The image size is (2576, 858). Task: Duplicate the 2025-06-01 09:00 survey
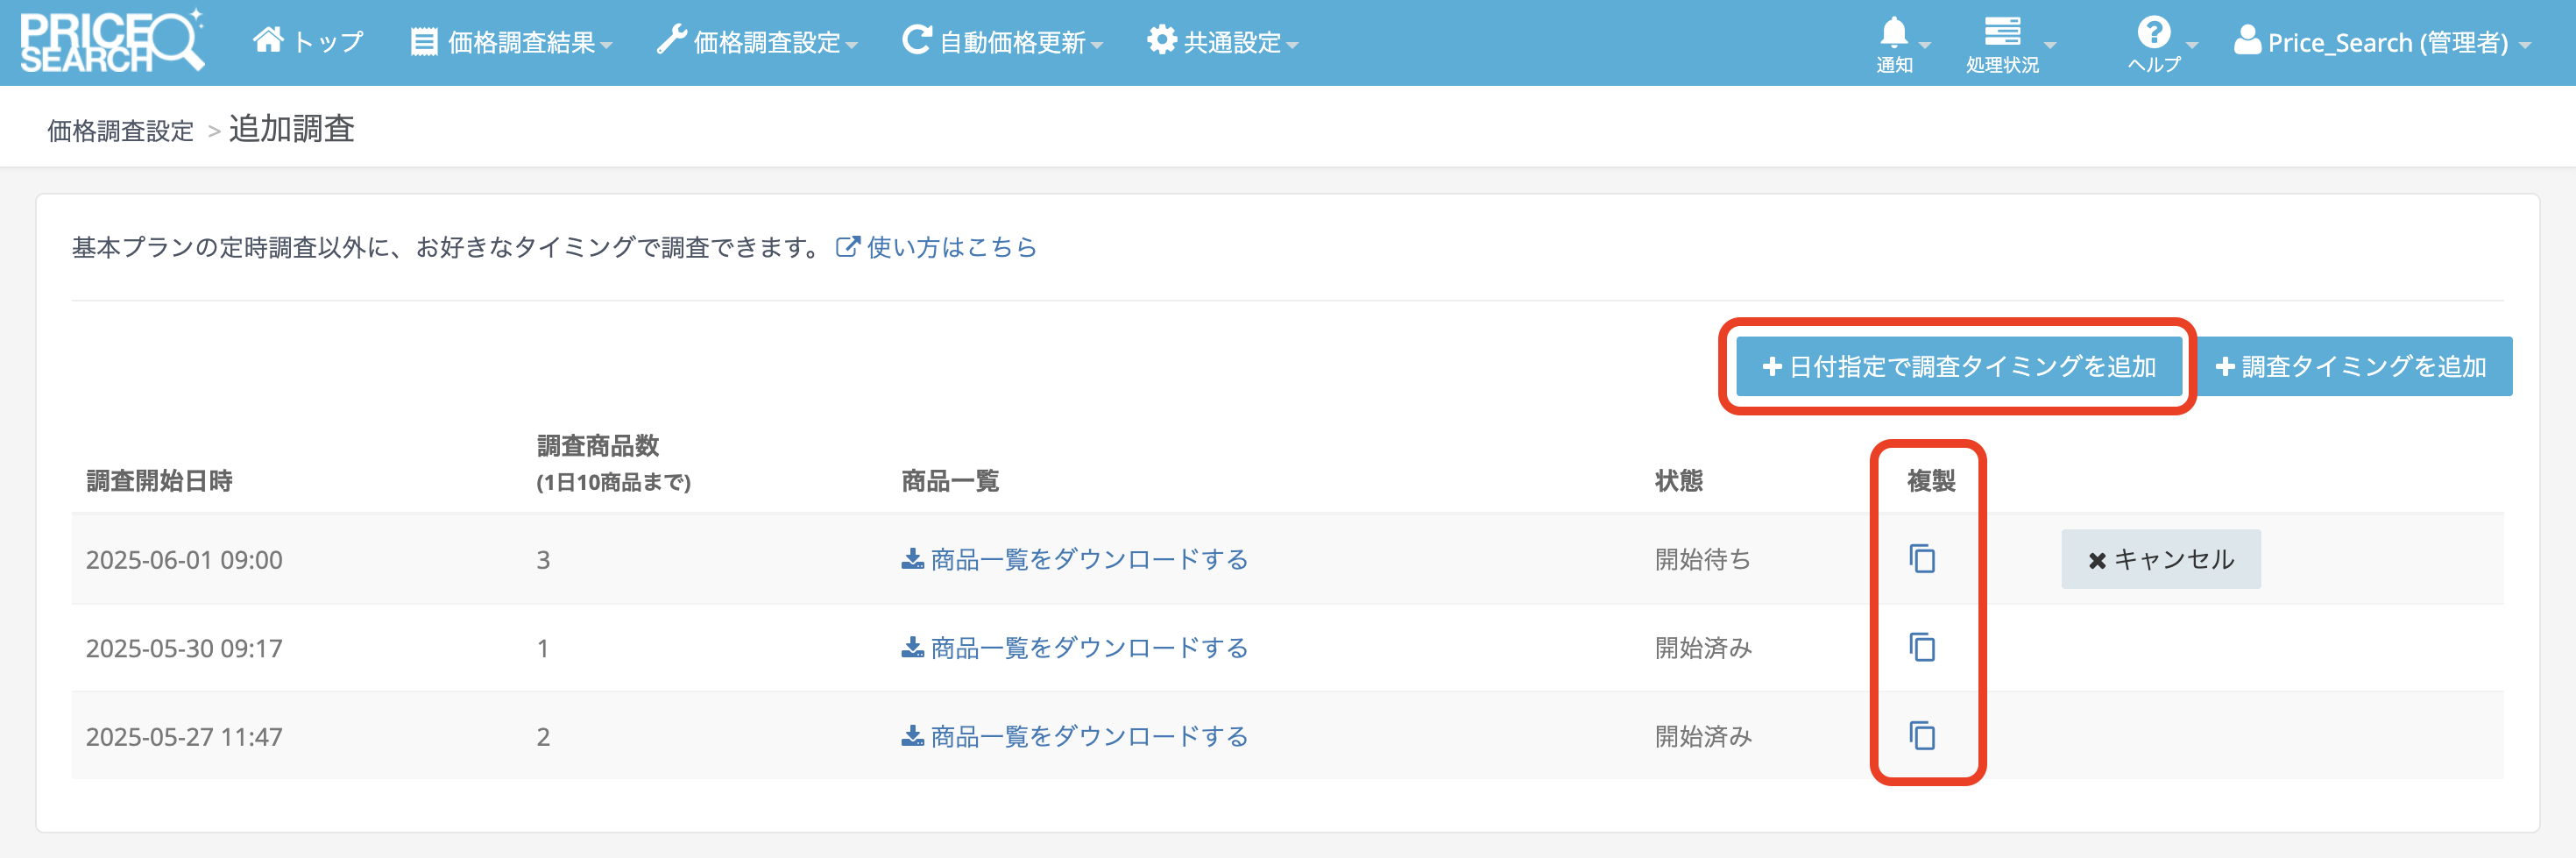click(1922, 559)
